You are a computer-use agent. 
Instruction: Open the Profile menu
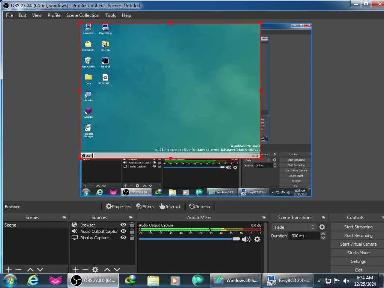coord(54,15)
